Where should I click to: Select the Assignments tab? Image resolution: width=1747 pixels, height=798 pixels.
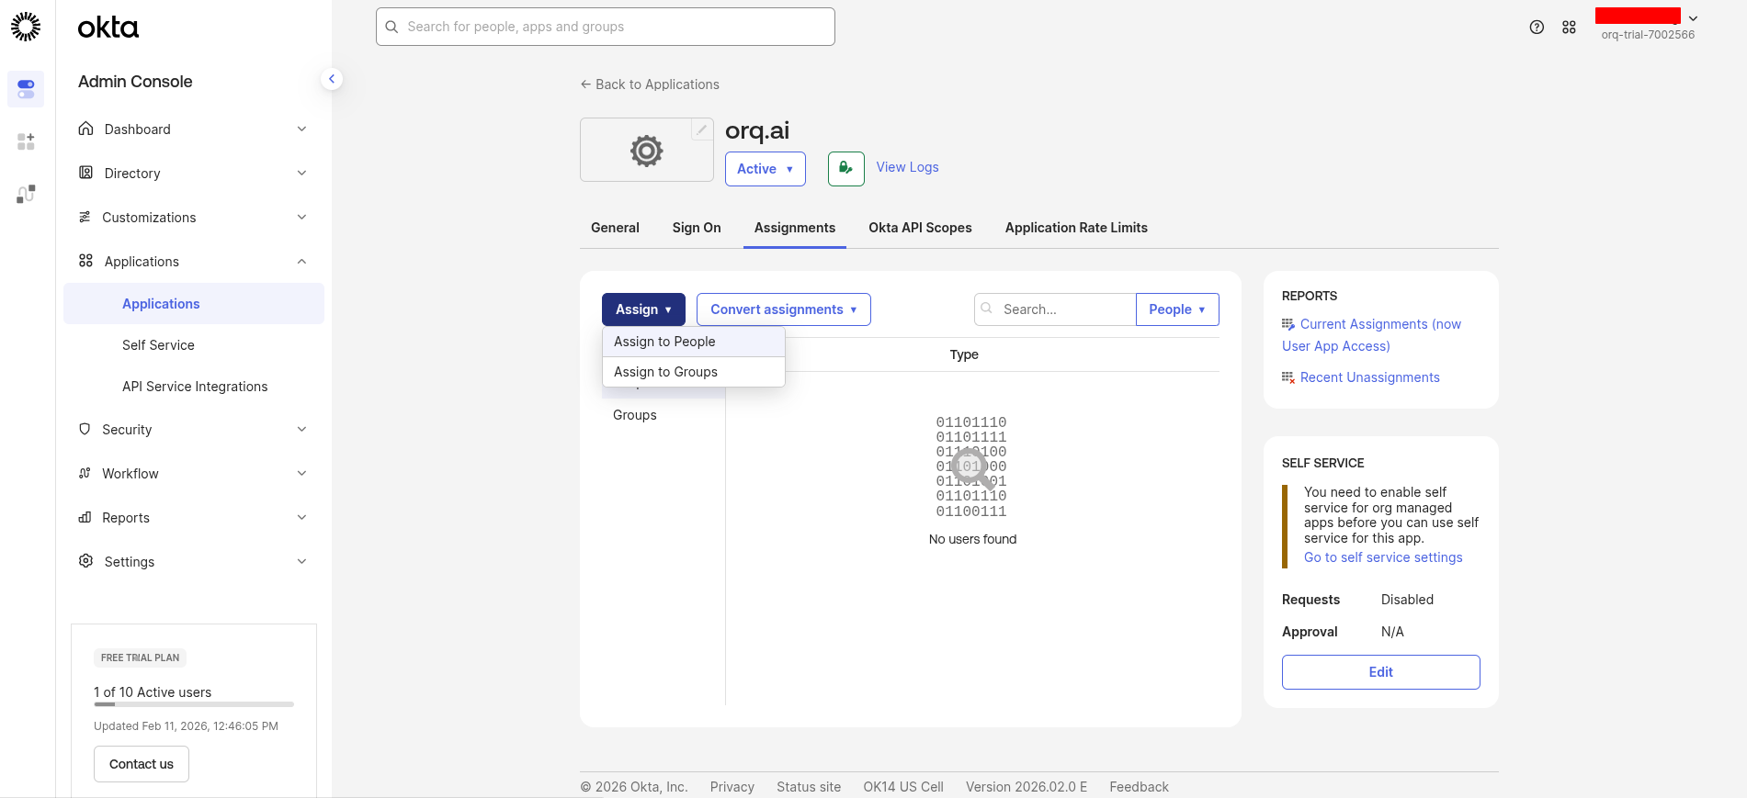pos(795,228)
